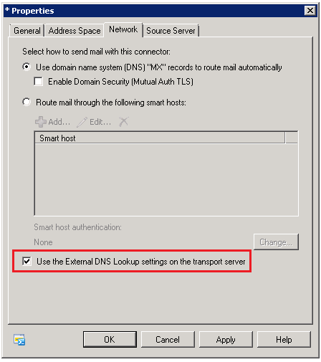Image resolution: width=321 pixels, height=362 pixels.
Task: Click the Smart host column header
Action: point(160,138)
